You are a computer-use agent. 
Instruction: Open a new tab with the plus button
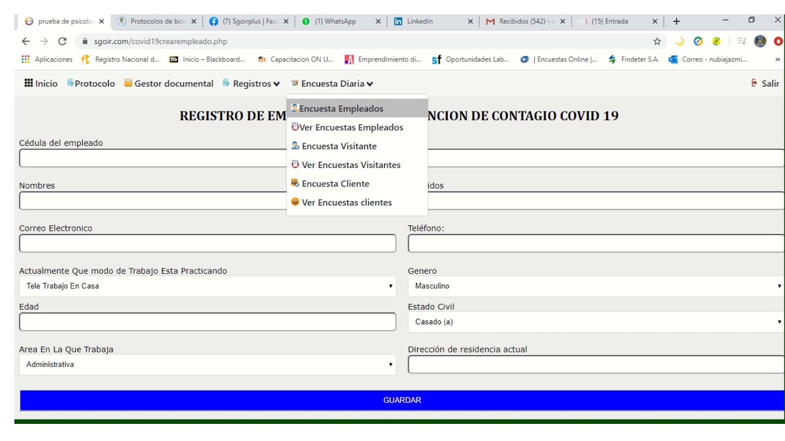676,21
